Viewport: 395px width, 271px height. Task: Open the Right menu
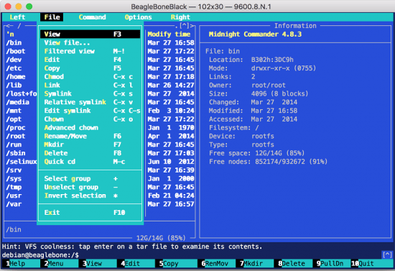tap(180, 17)
